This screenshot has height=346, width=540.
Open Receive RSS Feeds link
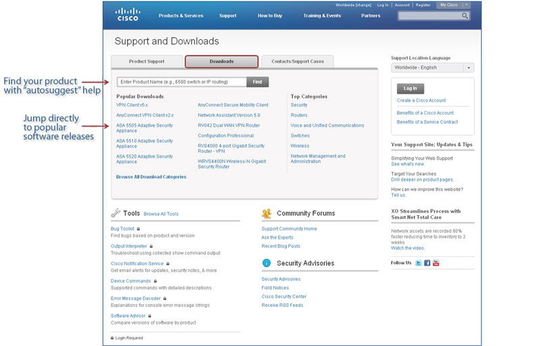pyautogui.click(x=282, y=306)
